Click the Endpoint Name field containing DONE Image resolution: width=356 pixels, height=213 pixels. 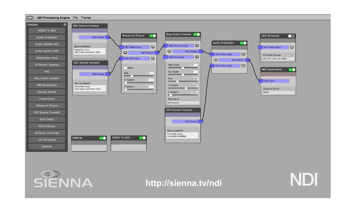pos(278,92)
